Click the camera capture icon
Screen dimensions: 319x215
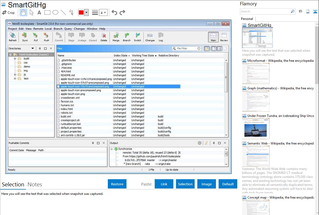[300, 11]
